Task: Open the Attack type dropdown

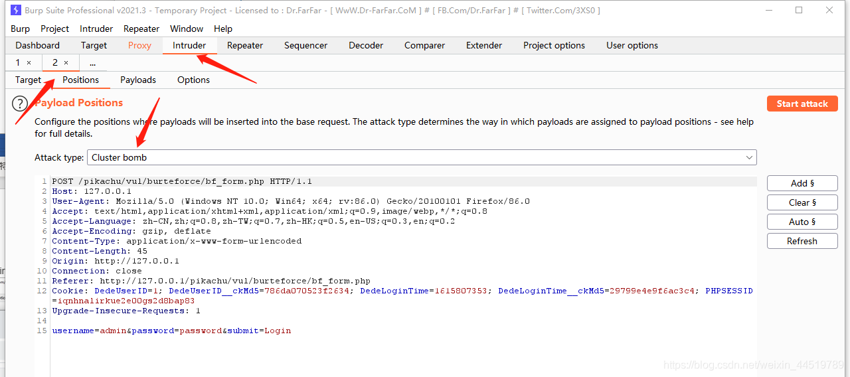Action: [422, 157]
